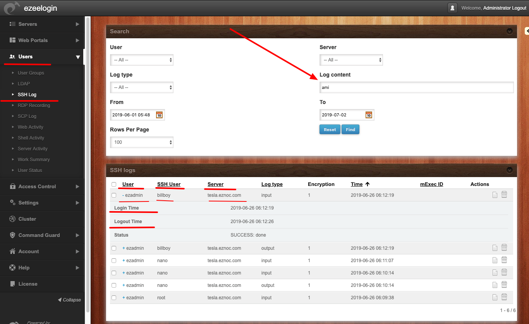The height and width of the screenshot is (324, 529).
Task: Open Server Activity submenu item
Action: pyautogui.click(x=33, y=148)
